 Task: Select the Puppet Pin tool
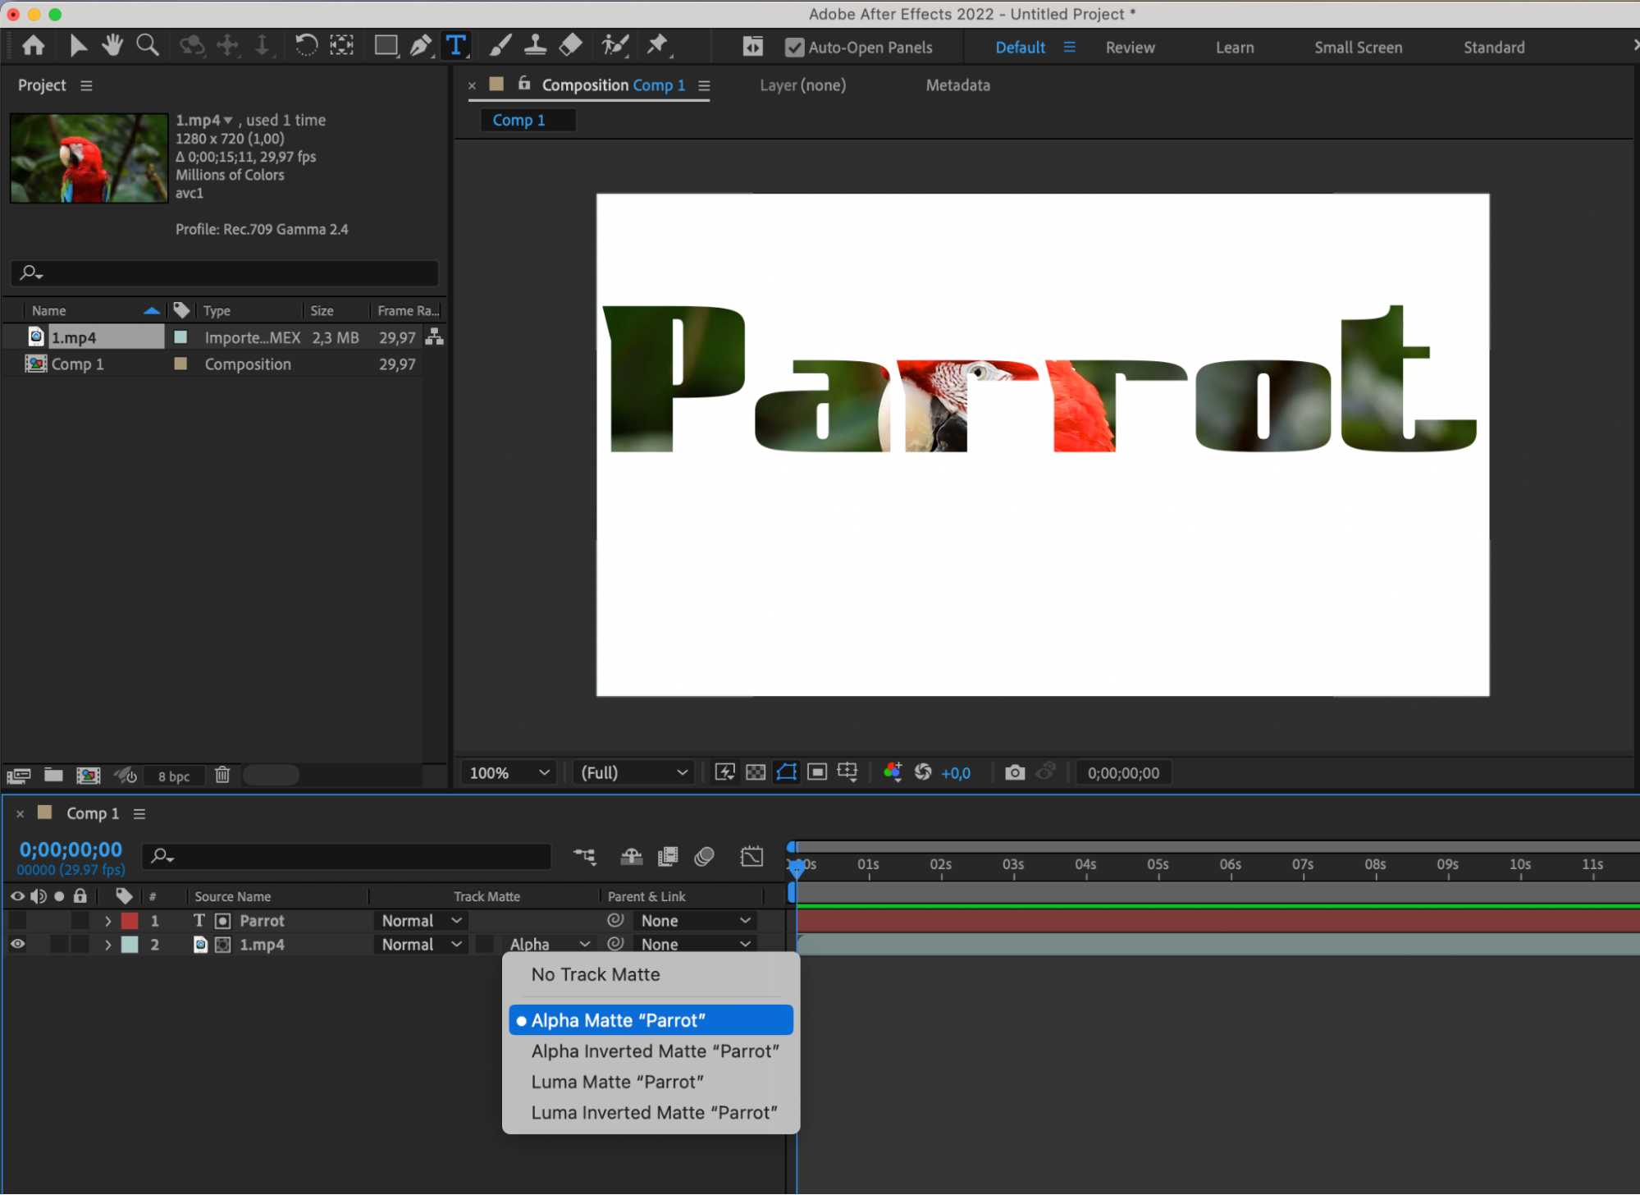657,45
